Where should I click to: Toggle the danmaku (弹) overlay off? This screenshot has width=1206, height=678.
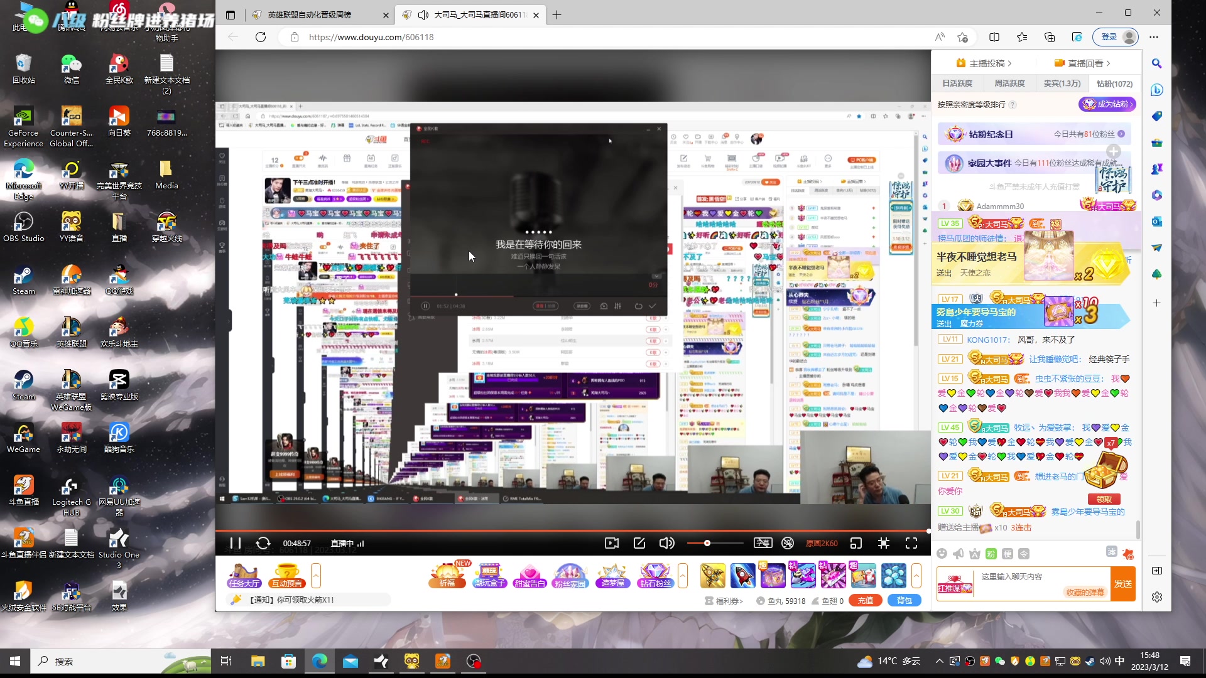pyautogui.click(x=788, y=543)
